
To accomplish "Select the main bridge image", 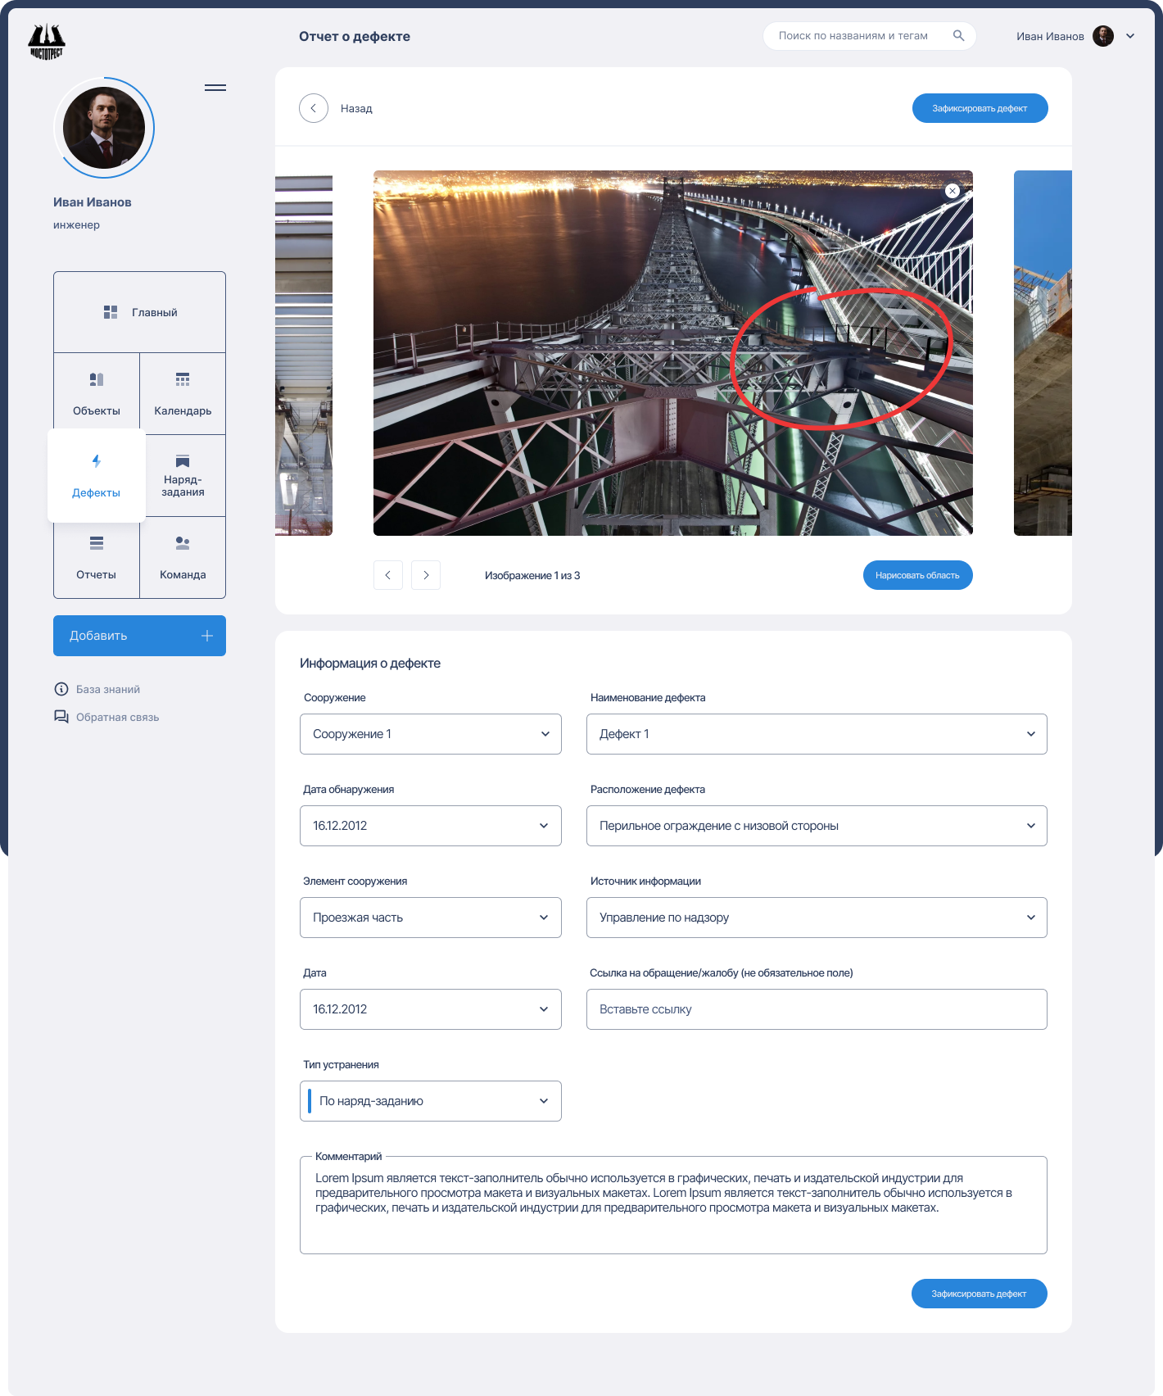I will click(x=673, y=353).
